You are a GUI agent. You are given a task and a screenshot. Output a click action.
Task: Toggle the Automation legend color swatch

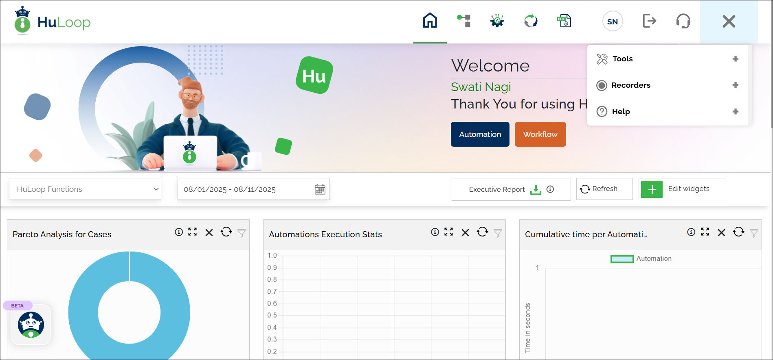[x=622, y=259]
